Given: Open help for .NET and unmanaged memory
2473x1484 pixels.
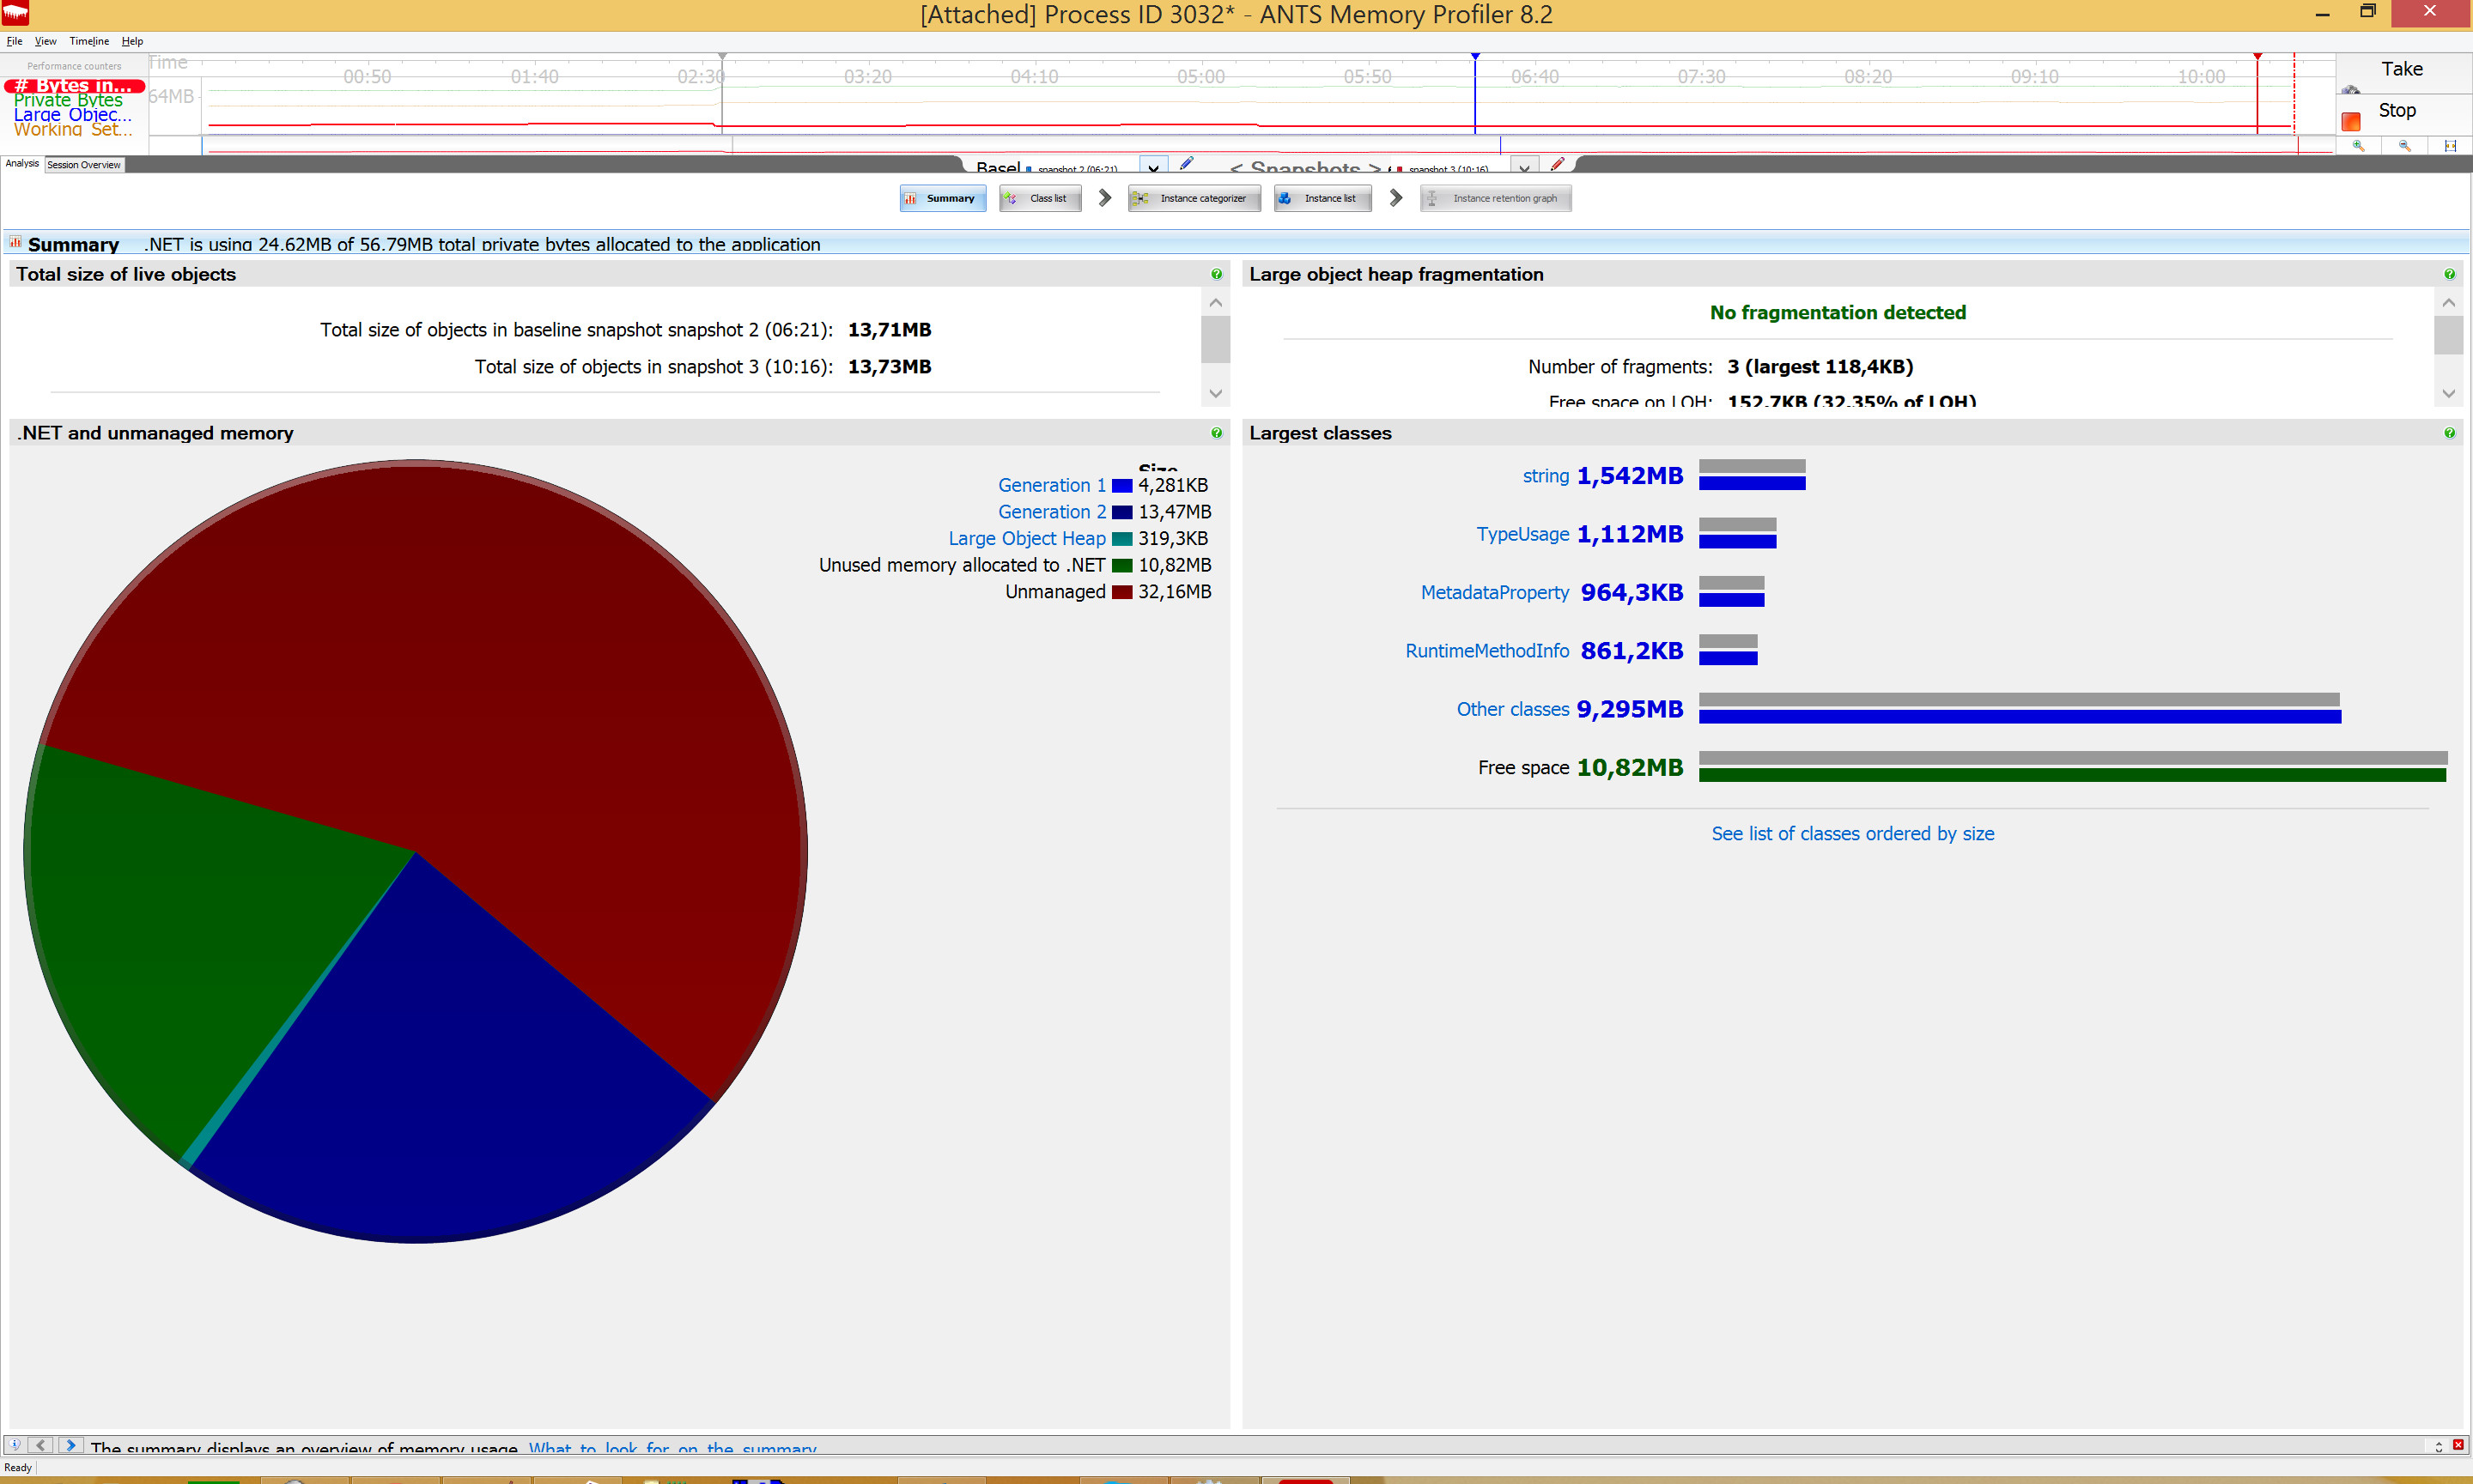Looking at the screenshot, I should click(1217, 433).
